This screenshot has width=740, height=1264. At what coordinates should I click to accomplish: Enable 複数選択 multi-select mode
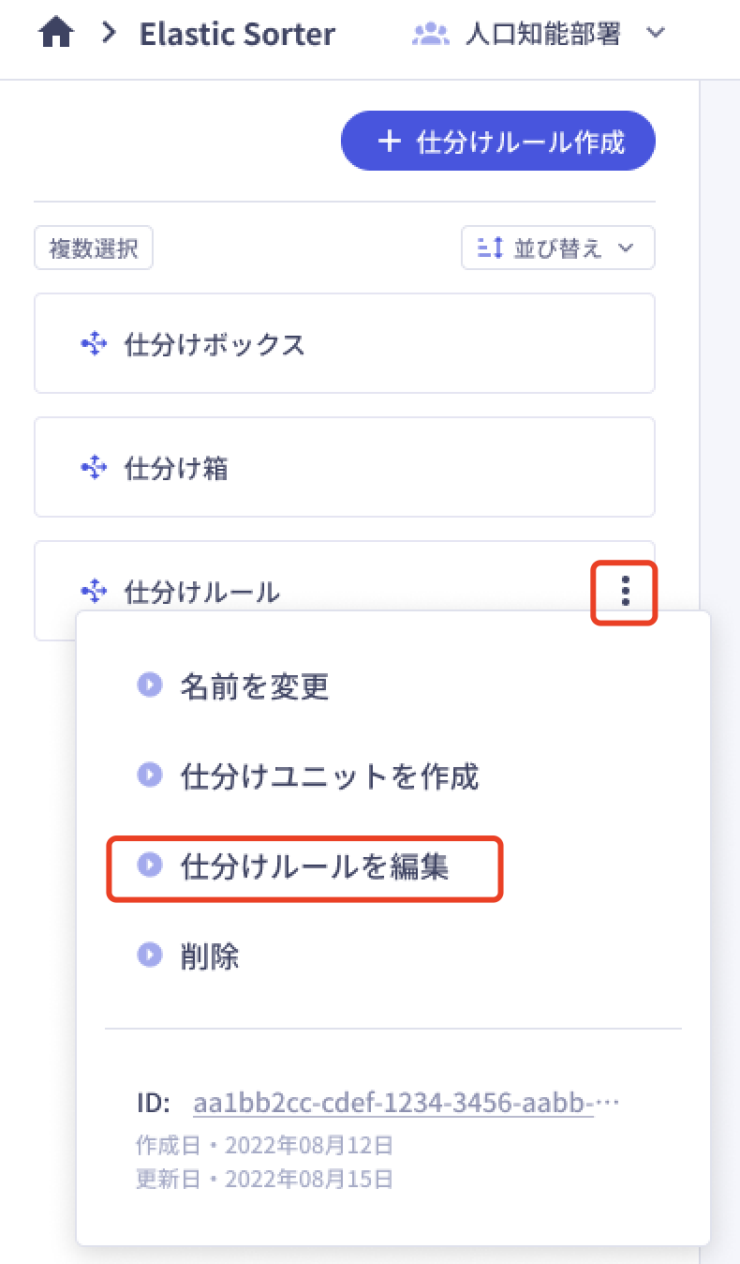click(93, 248)
